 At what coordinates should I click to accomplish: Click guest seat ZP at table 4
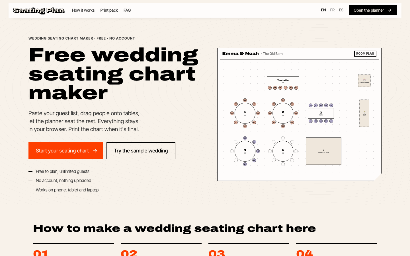coord(245,164)
